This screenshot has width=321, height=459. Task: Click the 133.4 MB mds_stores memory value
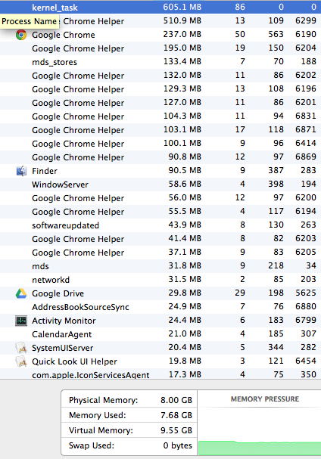(182, 61)
